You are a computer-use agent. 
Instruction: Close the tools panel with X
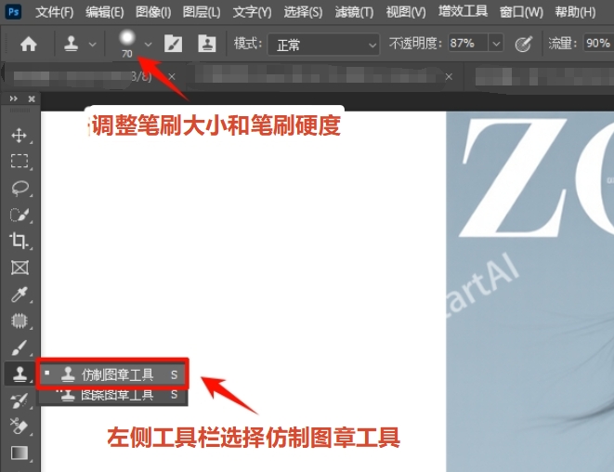click(32, 99)
